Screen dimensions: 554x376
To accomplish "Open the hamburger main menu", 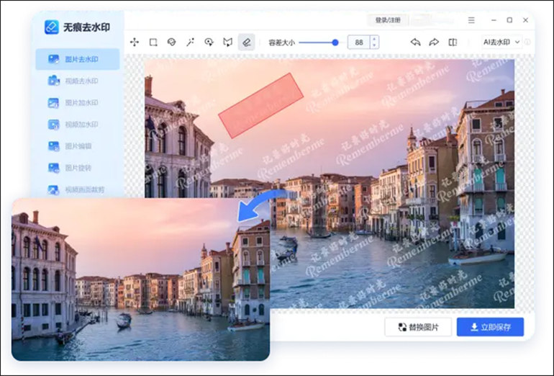I will pos(471,20).
